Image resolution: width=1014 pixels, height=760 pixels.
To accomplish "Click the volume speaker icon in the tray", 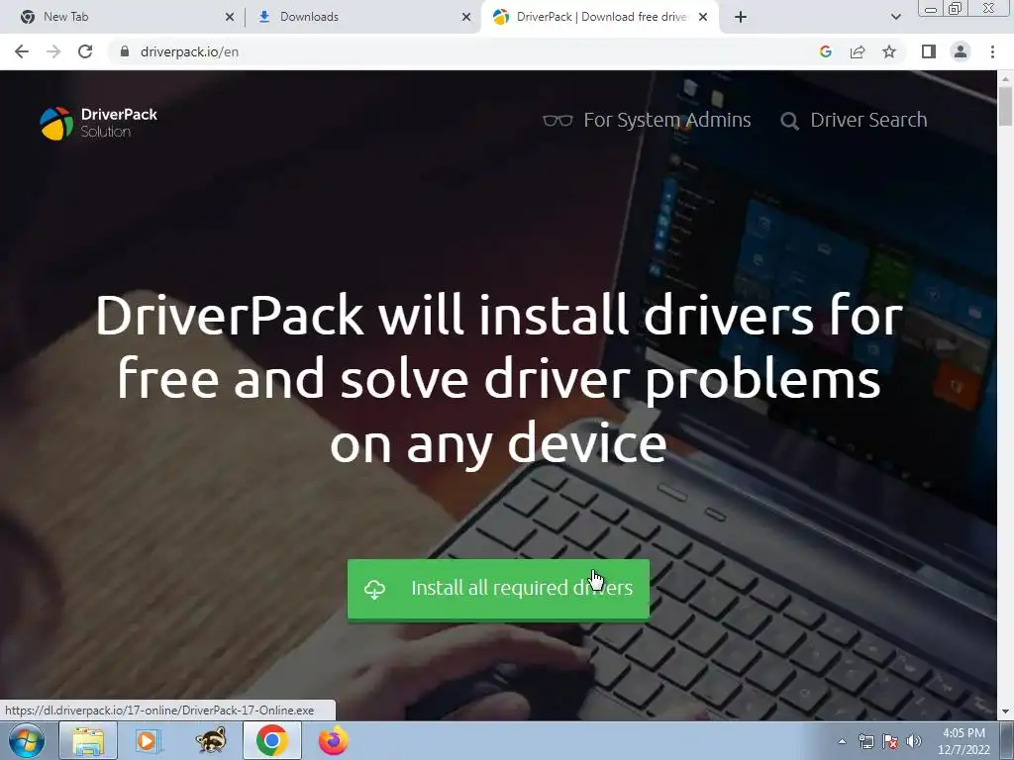I will coord(914,742).
